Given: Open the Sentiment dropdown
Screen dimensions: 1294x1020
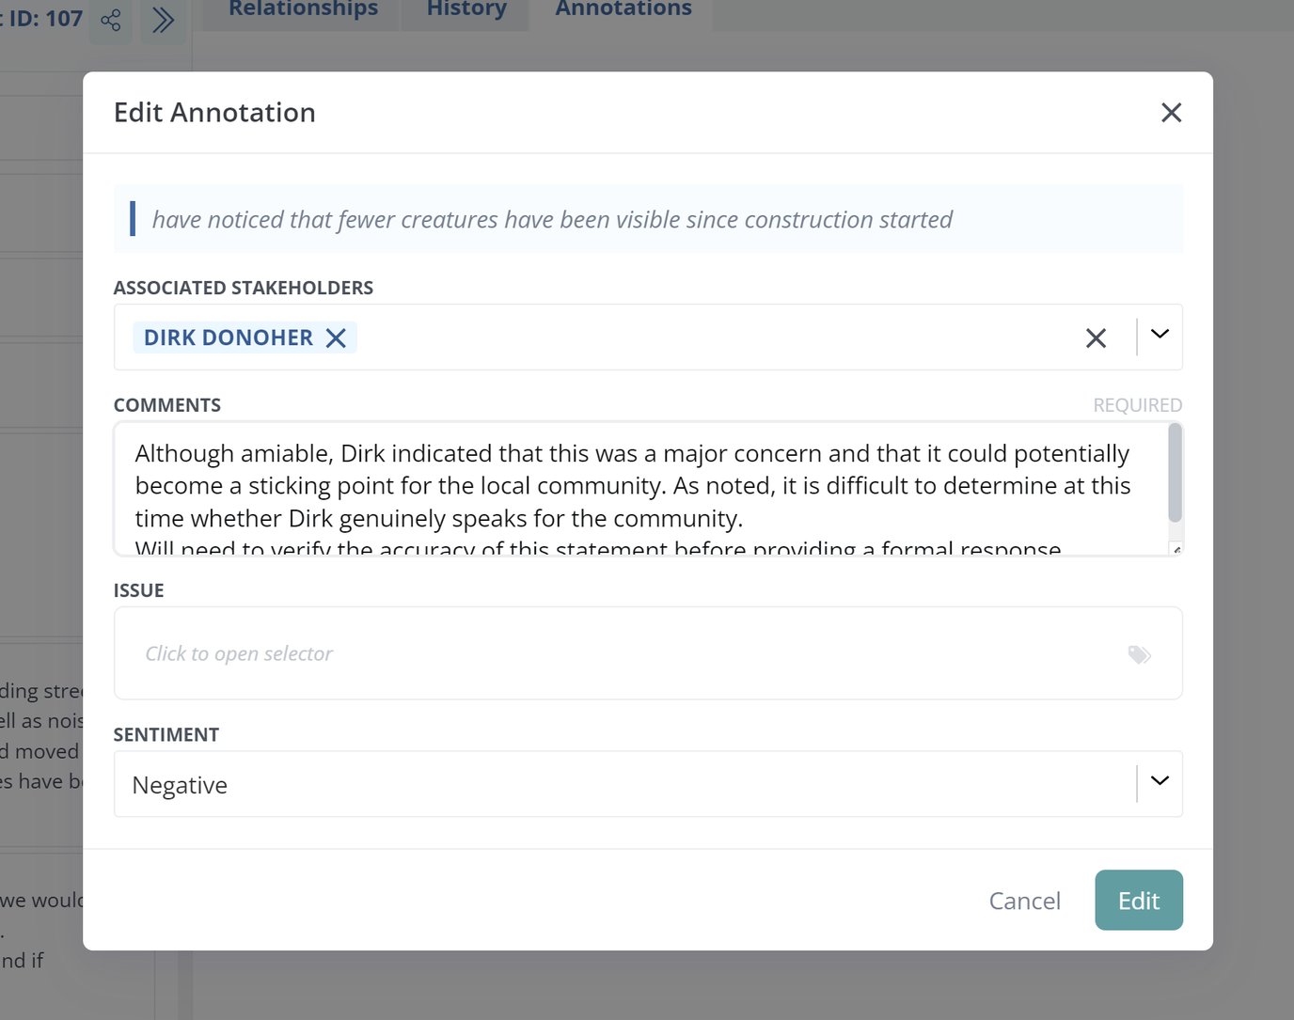Looking at the screenshot, I should click(1160, 781).
